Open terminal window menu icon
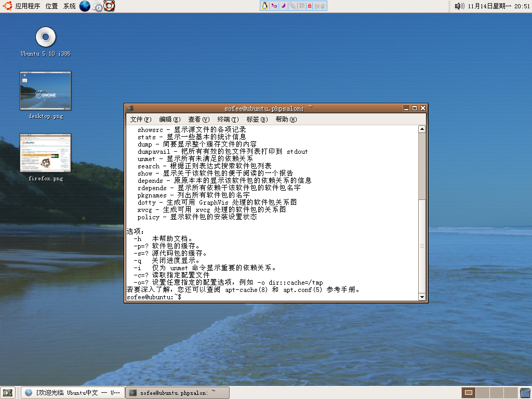The width and height of the screenshot is (532, 399). (129, 108)
